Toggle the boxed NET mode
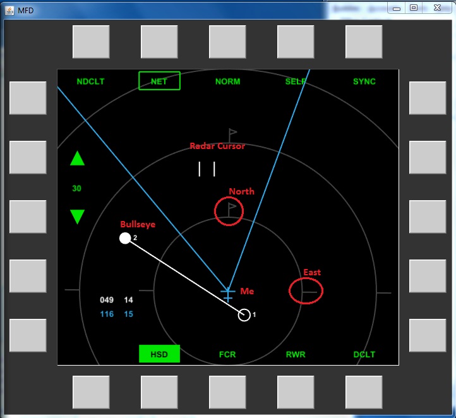The height and width of the screenshot is (418, 456). [159, 81]
